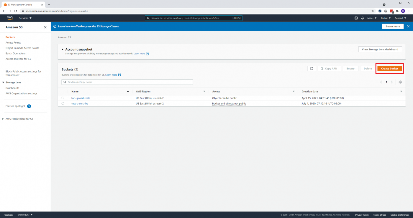Click Bucket and objects not public status
413x218 pixels.
[x=229, y=103]
